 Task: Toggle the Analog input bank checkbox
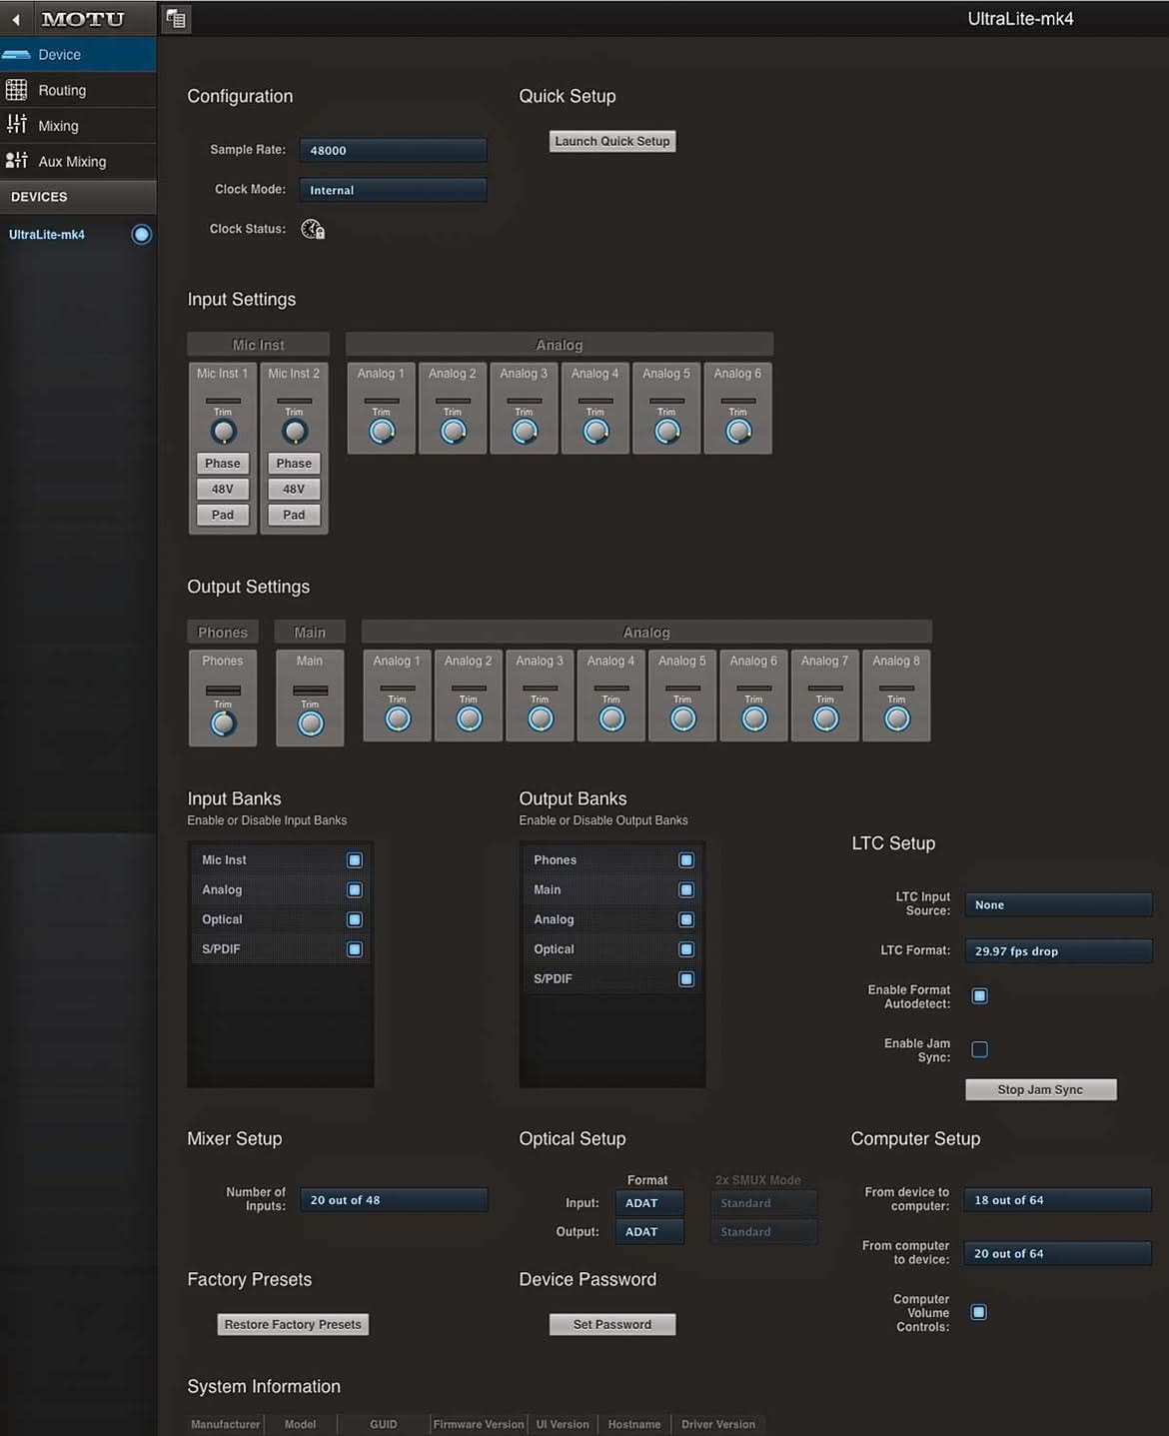pos(355,890)
